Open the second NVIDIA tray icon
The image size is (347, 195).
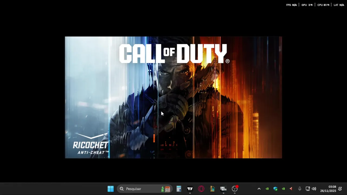pos(283,189)
